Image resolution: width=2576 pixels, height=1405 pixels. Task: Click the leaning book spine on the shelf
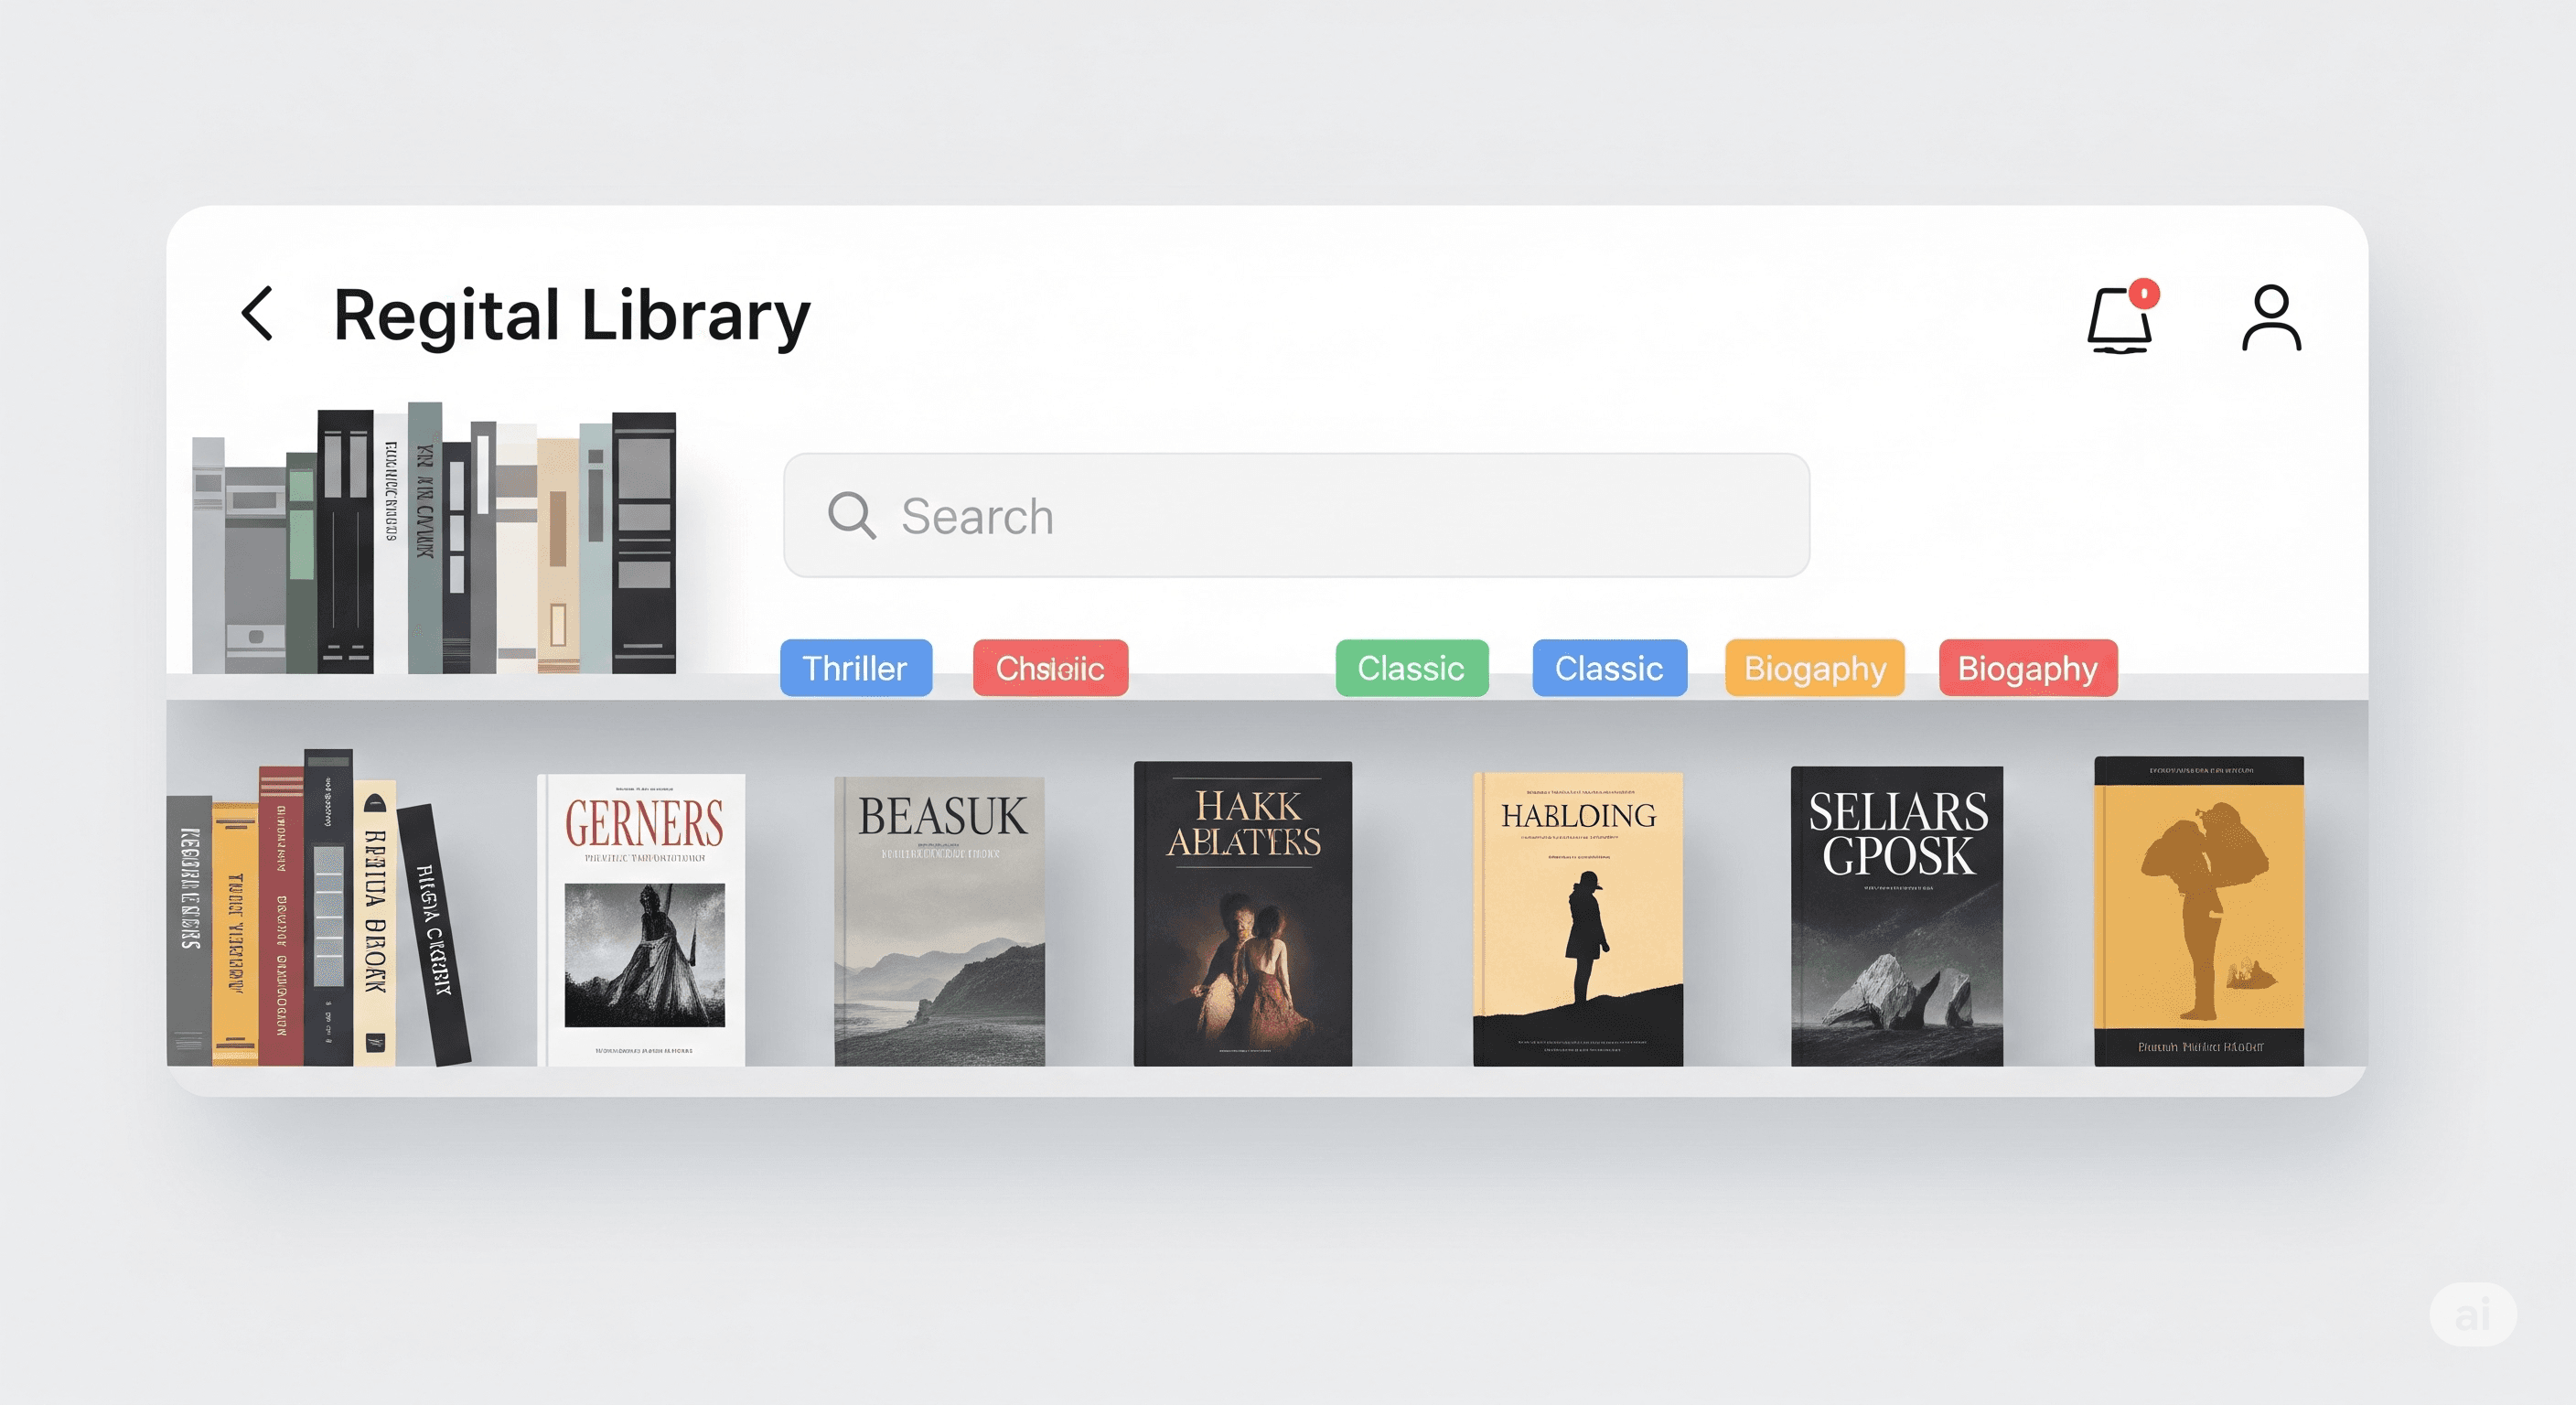click(432, 935)
